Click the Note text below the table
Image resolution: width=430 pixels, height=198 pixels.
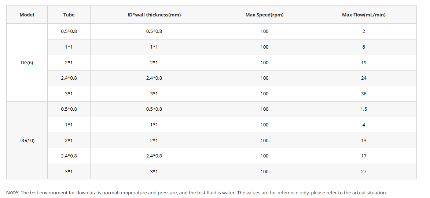pyautogui.click(x=196, y=193)
